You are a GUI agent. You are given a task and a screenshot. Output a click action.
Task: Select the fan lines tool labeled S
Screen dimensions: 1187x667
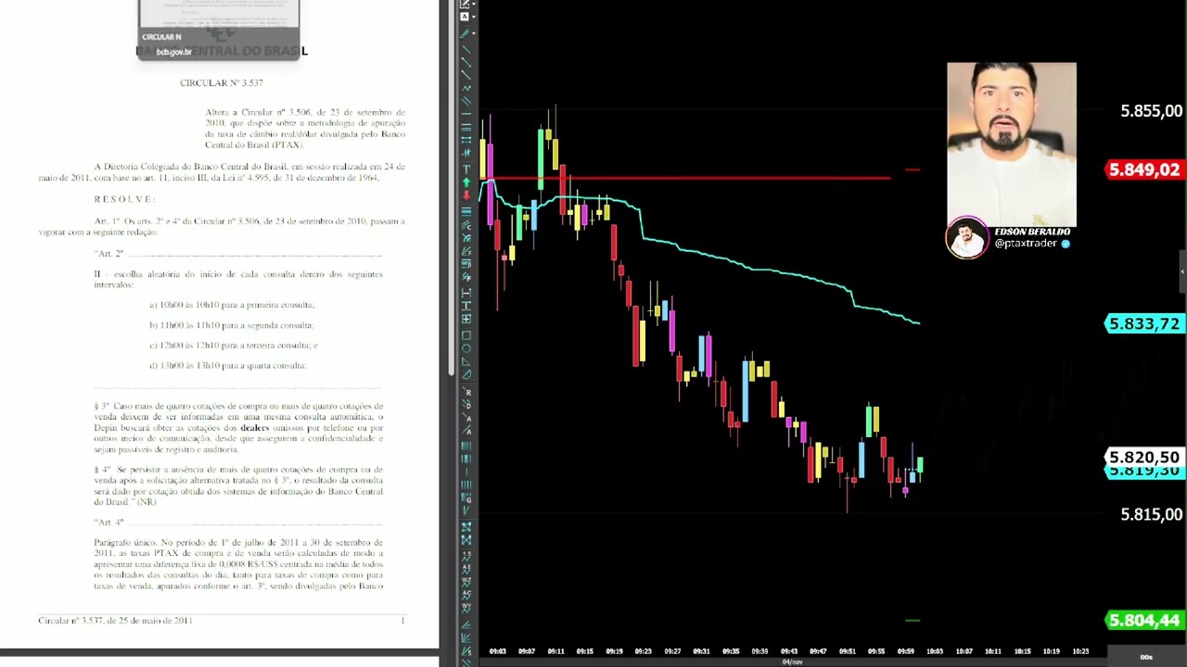coord(466,650)
